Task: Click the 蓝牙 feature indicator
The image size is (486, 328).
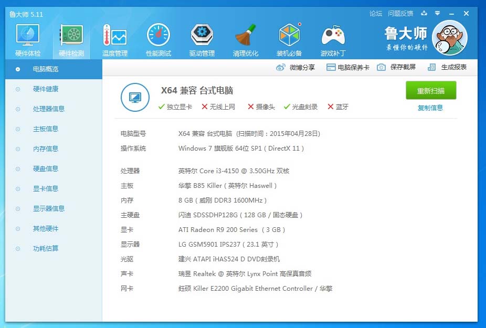Action: (x=338, y=107)
